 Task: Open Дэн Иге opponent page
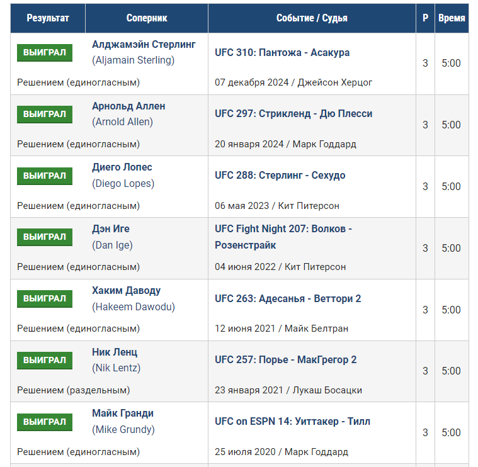pos(111,228)
